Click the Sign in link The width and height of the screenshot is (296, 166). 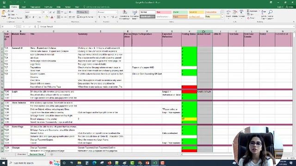click(x=280, y=7)
